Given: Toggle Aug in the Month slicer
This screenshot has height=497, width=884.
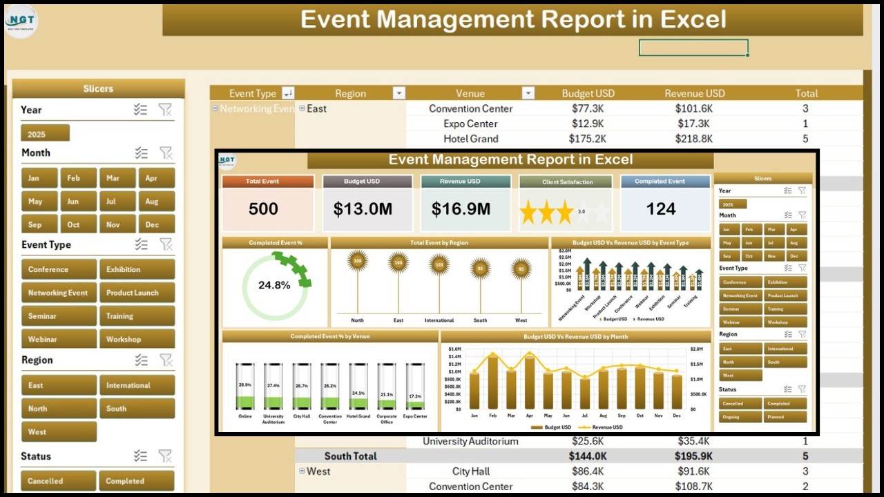Looking at the screenshot, I should click(156, 202).
